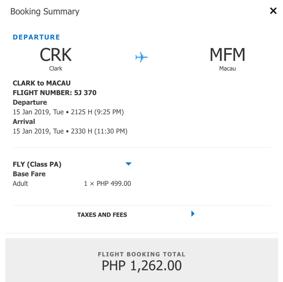Click the Base Fare heading

[29, 174]
